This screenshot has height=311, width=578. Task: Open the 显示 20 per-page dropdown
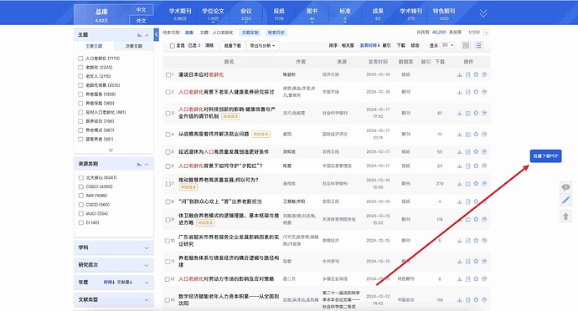coord(447,45)
